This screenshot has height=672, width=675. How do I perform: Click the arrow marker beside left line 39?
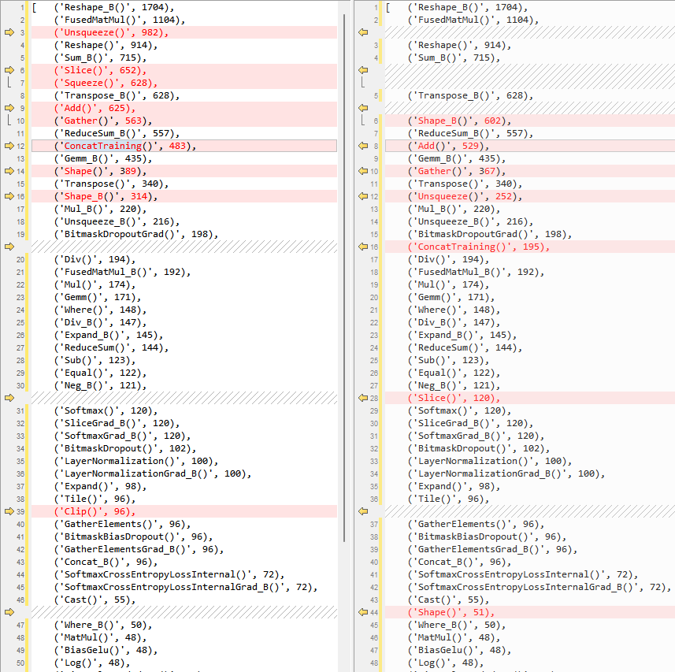[9, 511]
